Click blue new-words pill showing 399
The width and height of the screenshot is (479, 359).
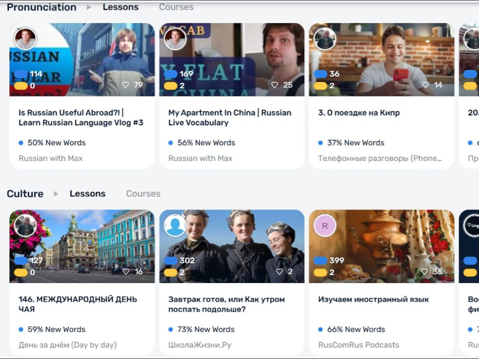(x=320, y=260)
